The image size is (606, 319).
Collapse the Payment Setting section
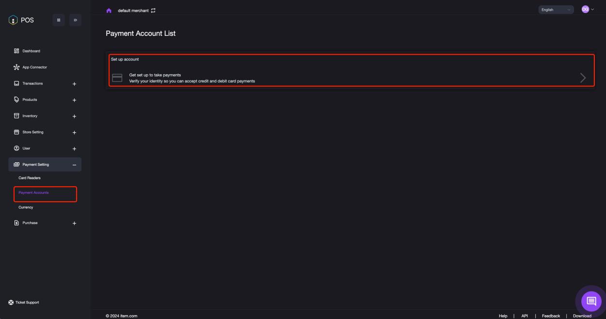pos(74,164)
